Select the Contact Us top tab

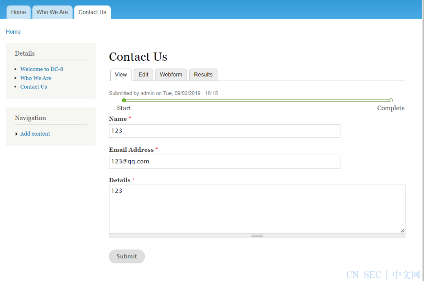tap(92, 12)
